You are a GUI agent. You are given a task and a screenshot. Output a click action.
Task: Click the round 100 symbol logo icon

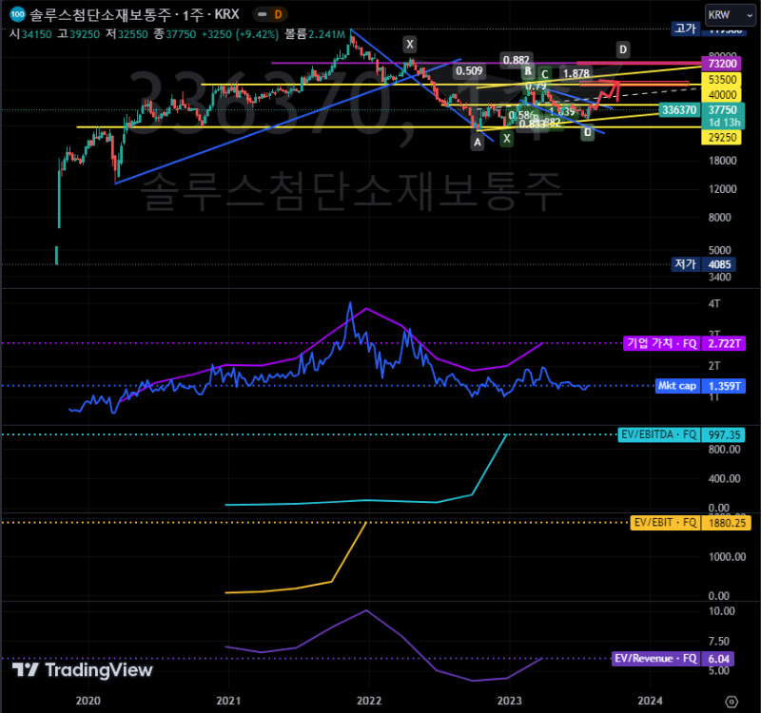(x=17, y=14)
